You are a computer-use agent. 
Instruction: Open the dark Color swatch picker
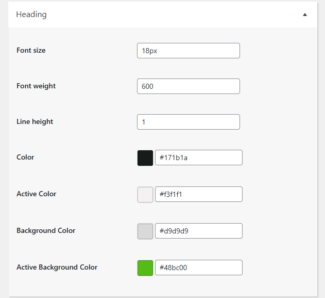(x=145, y=158)
